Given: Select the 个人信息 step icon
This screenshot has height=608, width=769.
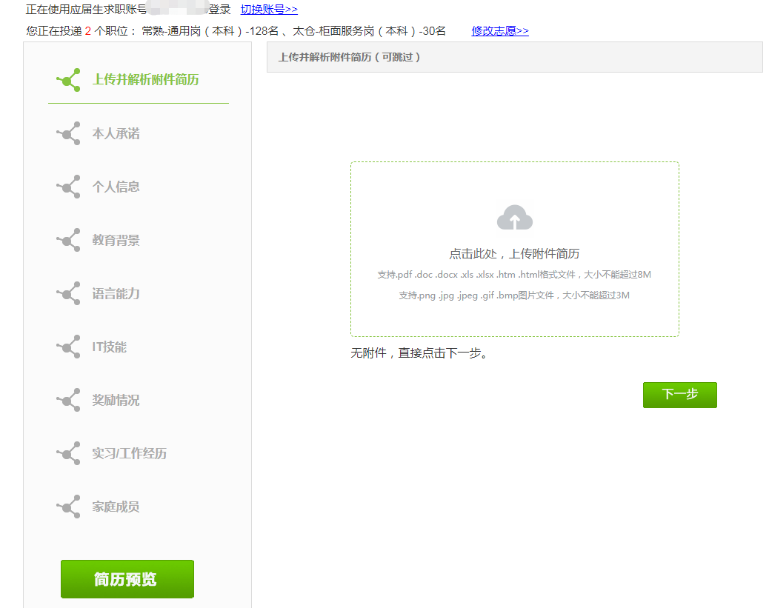Looking at the screenshot, I should click(x=67, y=187).
